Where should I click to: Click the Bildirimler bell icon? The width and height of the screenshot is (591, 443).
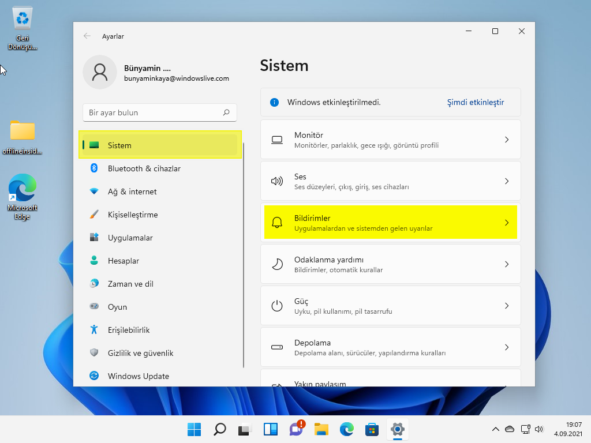[278, 222]
